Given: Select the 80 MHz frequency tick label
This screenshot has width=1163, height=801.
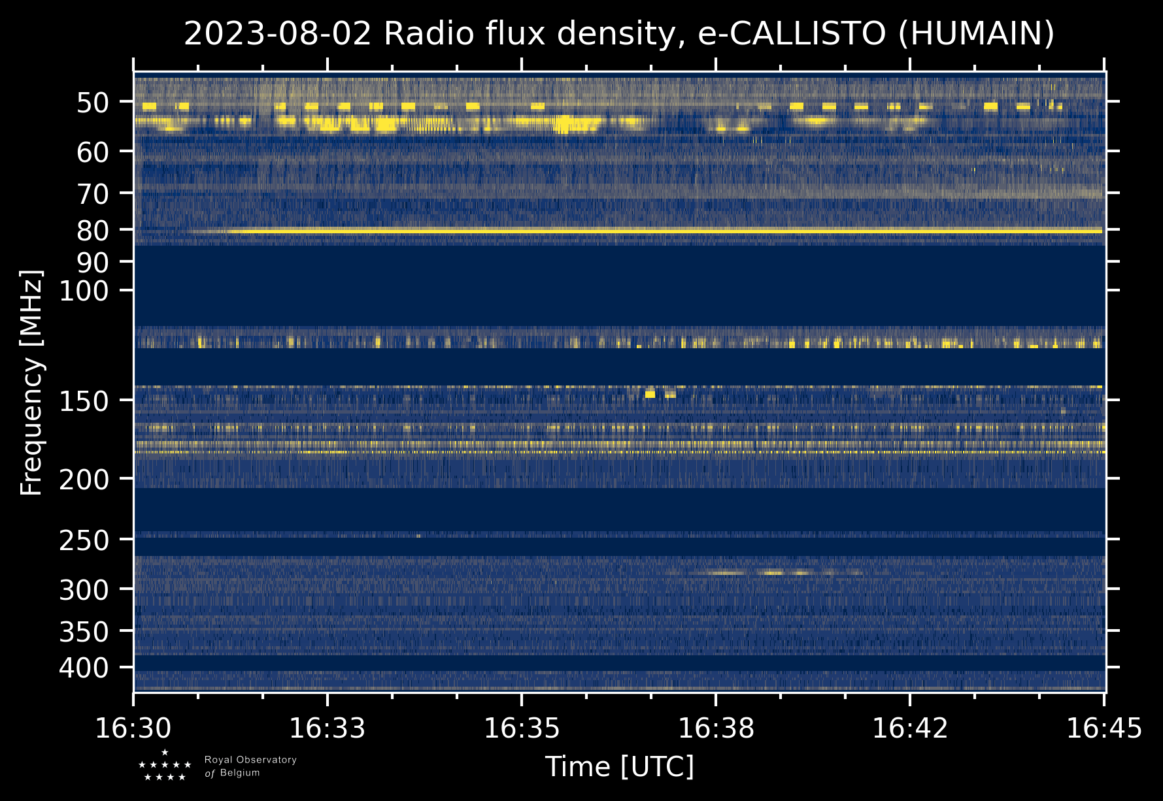Looking at the screenshot, I should click(97, 230).
